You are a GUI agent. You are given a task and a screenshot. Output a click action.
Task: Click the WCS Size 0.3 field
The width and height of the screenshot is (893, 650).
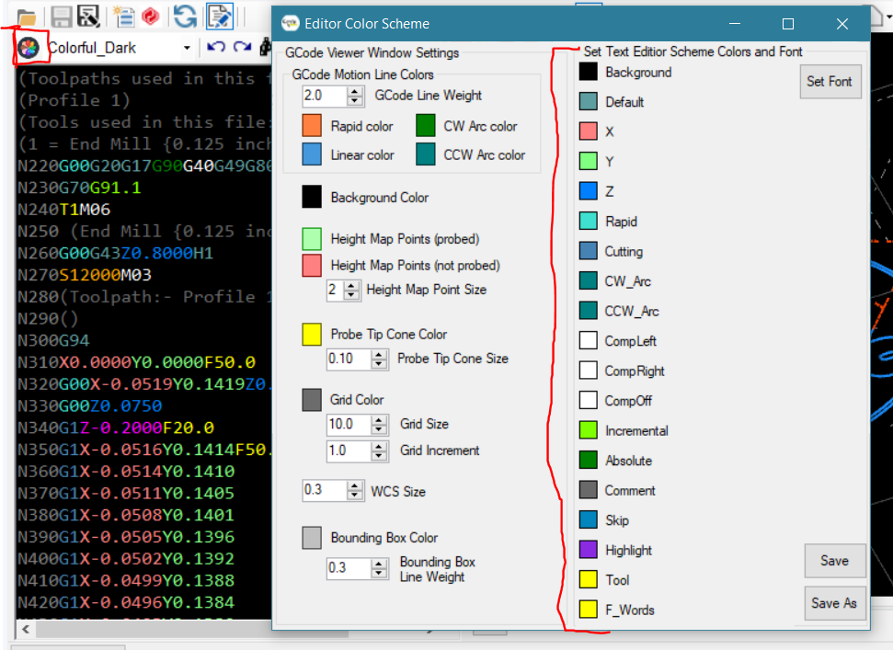(x=325, y=490)
